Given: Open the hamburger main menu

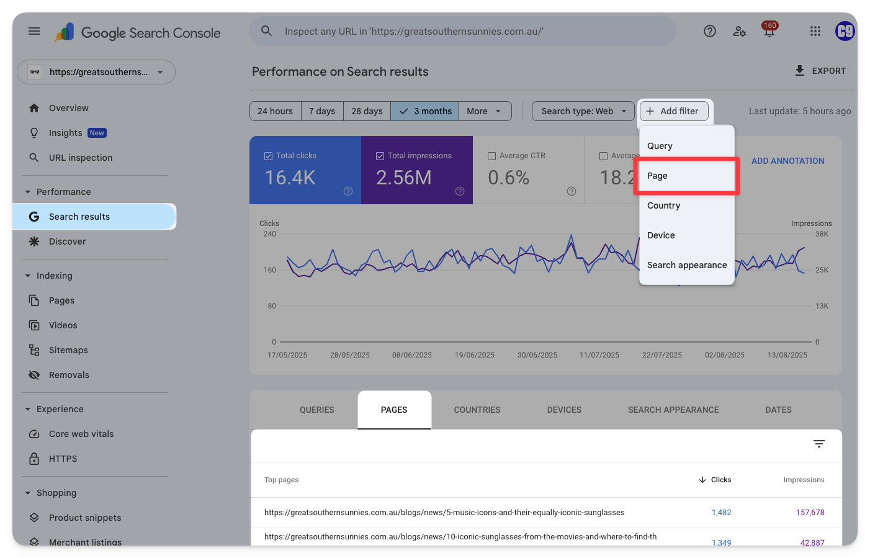Looking at the screenshot, I should point(34,31).
